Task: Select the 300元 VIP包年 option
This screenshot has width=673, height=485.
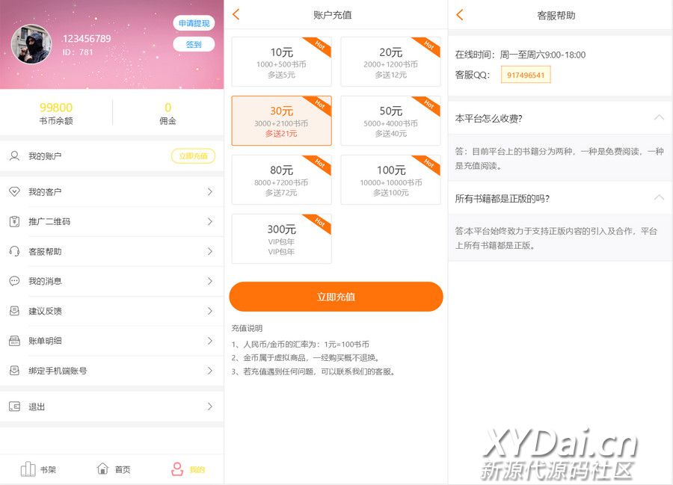Action: 282,239
